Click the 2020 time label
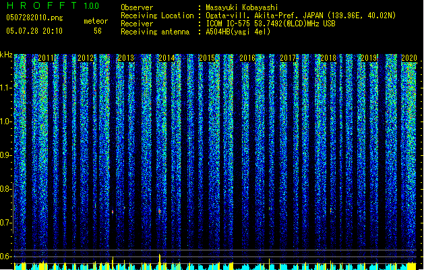This screenshot has width=424, height=270. (409, 58)
